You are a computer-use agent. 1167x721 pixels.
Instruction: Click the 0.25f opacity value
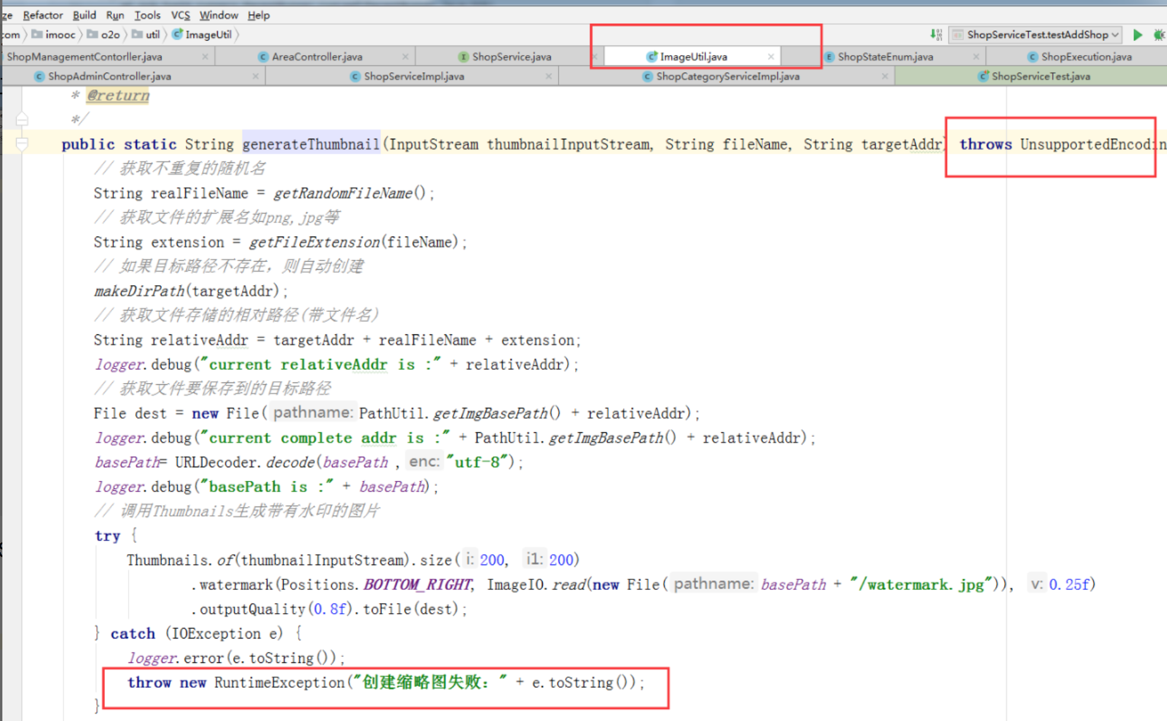1068,585
